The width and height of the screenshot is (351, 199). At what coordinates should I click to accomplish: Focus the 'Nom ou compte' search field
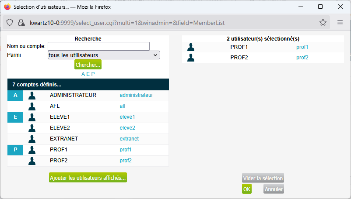coord(98,46)
